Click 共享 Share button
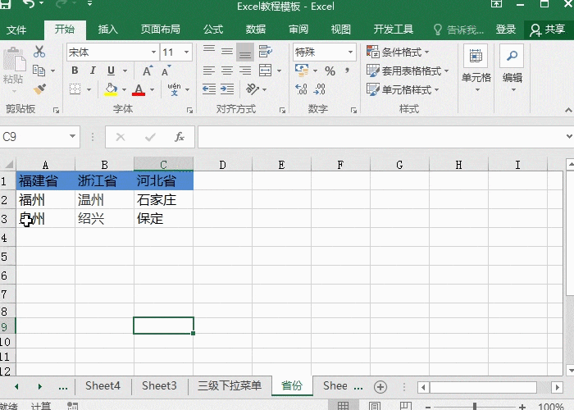 (548, 30)
